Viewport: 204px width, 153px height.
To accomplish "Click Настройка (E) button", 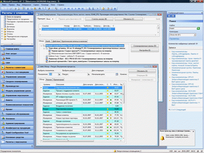I will click(145, 50).
